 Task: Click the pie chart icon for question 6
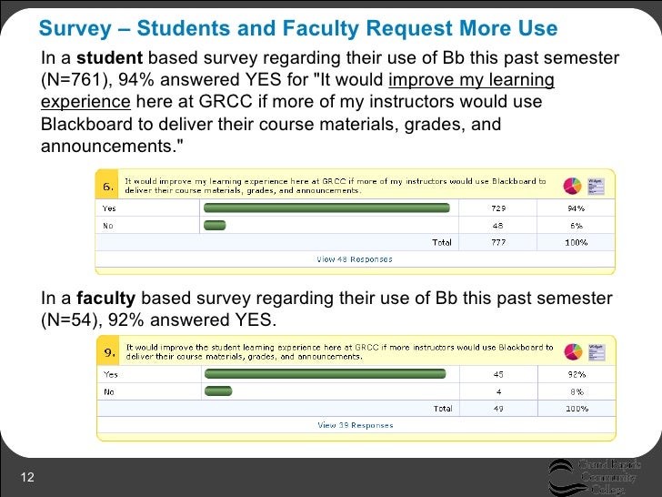573,186
